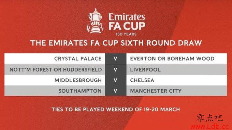Image resolution: width=232 pixels, height=130 pixels.
Task: Click the V beside Liverpool
Action: coord(116,70)
